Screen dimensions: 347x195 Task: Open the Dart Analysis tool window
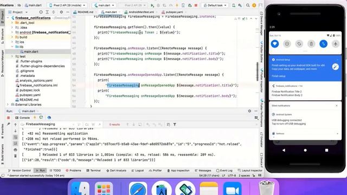coord(116,171)
